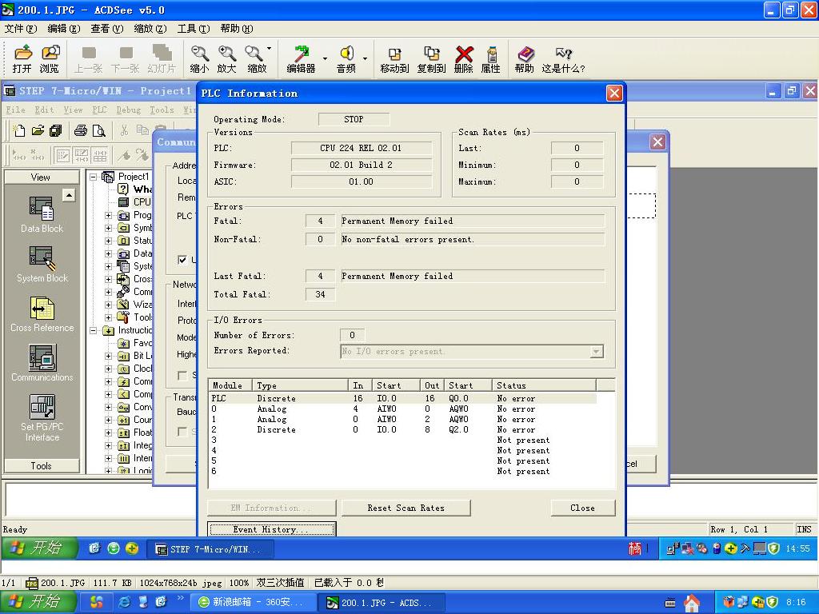Click the Reset Scan Rates button
Image resolution: width=819 pixels, height=614 pixels.
(406, 508)
